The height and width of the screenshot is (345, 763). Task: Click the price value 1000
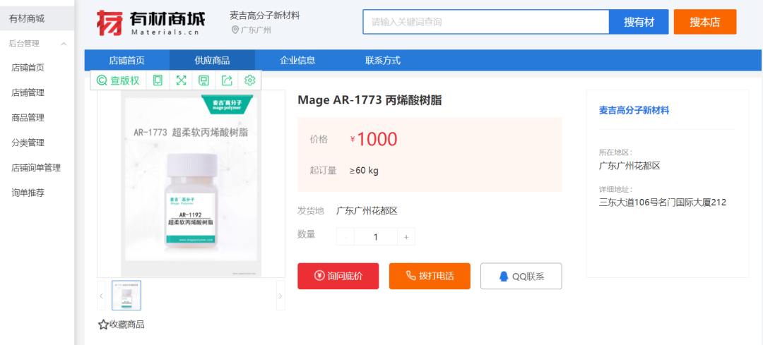pos(377,140)
